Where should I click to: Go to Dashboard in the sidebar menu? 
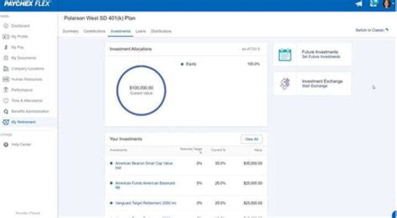point(20,26)
